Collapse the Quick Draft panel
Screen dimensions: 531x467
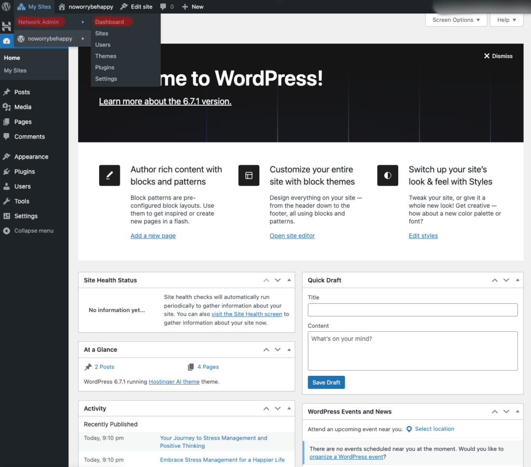click(x=518, y=280)
